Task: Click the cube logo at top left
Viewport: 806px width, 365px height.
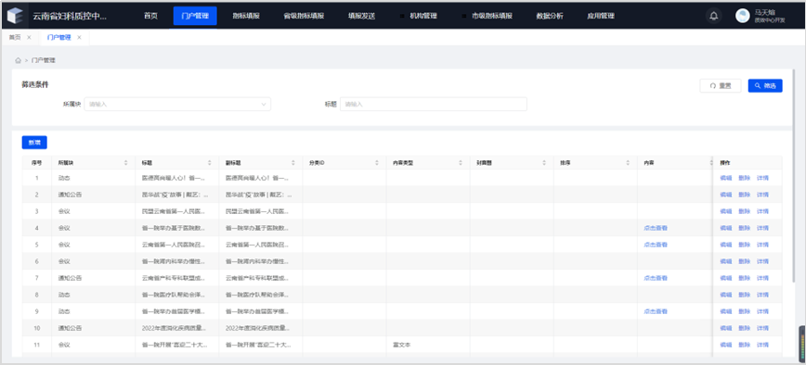Action: pos(15,16)
